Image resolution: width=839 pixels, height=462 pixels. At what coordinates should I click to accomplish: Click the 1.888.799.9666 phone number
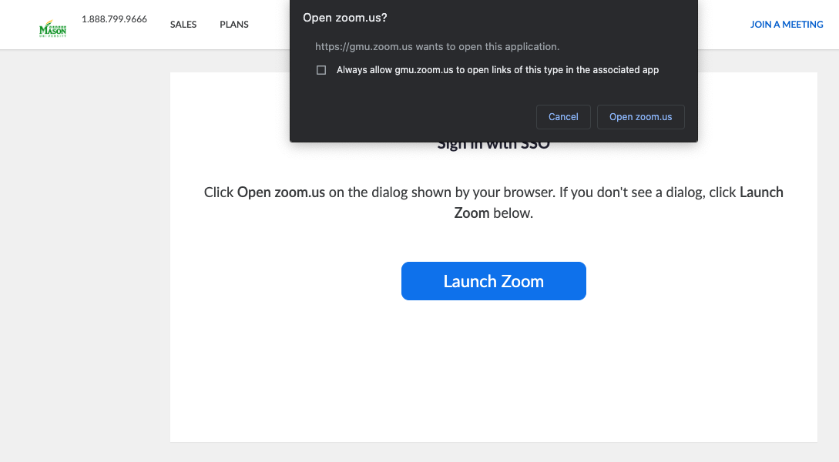point(113,19)
